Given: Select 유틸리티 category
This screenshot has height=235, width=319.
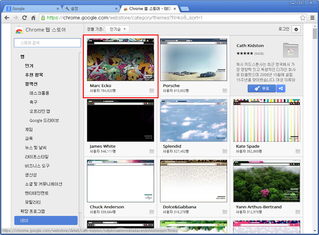Looking at the screenshot, I should (33, 202).
